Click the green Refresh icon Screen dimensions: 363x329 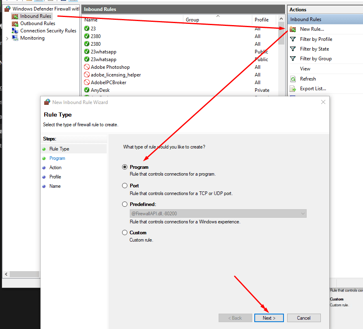point(293,79)
